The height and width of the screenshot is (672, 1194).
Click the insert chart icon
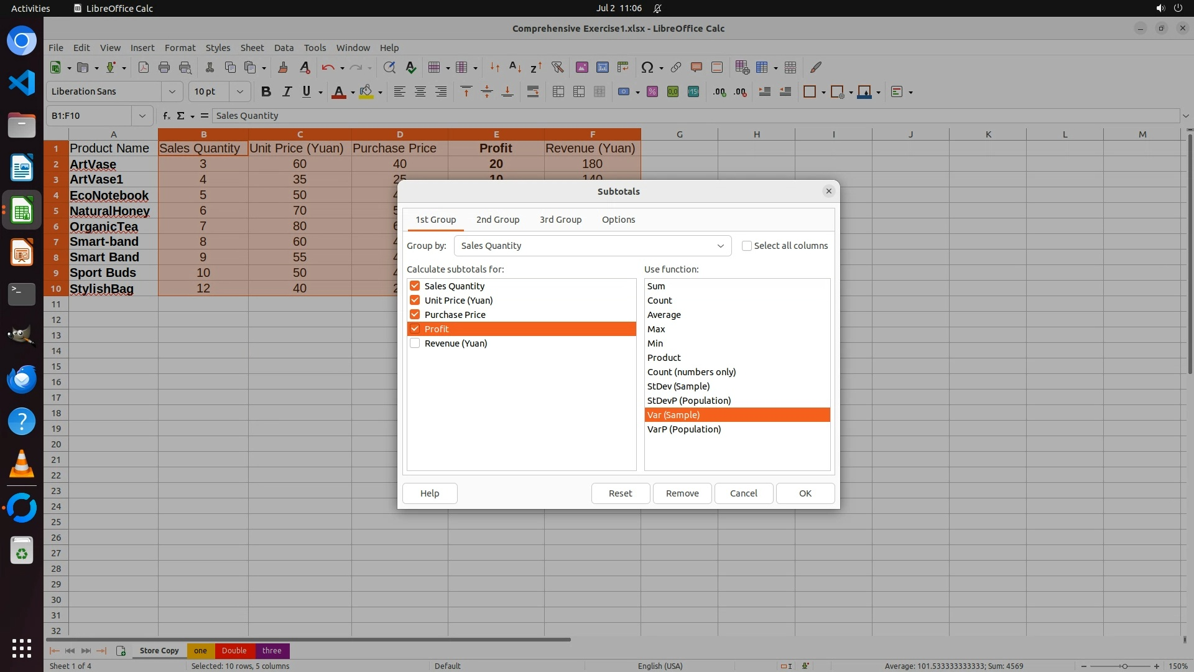[602, 67]
